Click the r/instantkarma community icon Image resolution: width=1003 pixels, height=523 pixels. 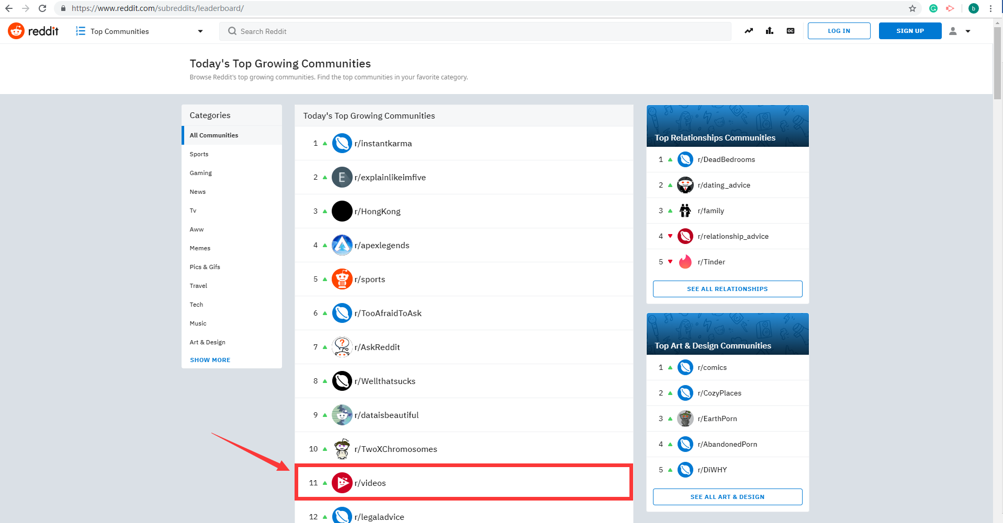pyautogui.click(x=342, y=143)
